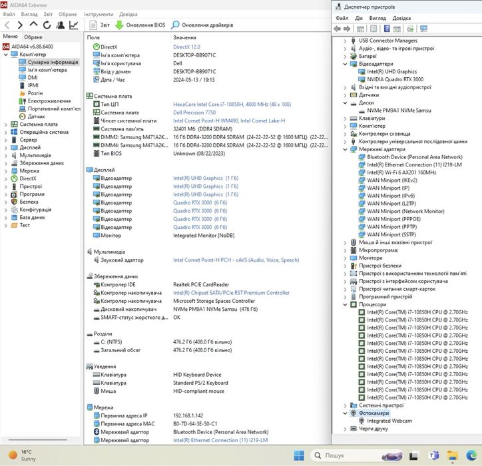Select Датчик in the AIDA64 tree

(36, 116)
